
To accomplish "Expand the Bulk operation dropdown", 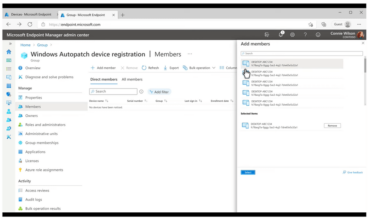I will click(199, 68).
